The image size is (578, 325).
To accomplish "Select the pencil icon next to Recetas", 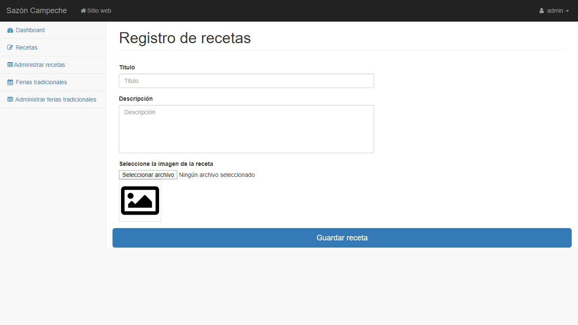I will pyautogui.click(x=9, y=47).
